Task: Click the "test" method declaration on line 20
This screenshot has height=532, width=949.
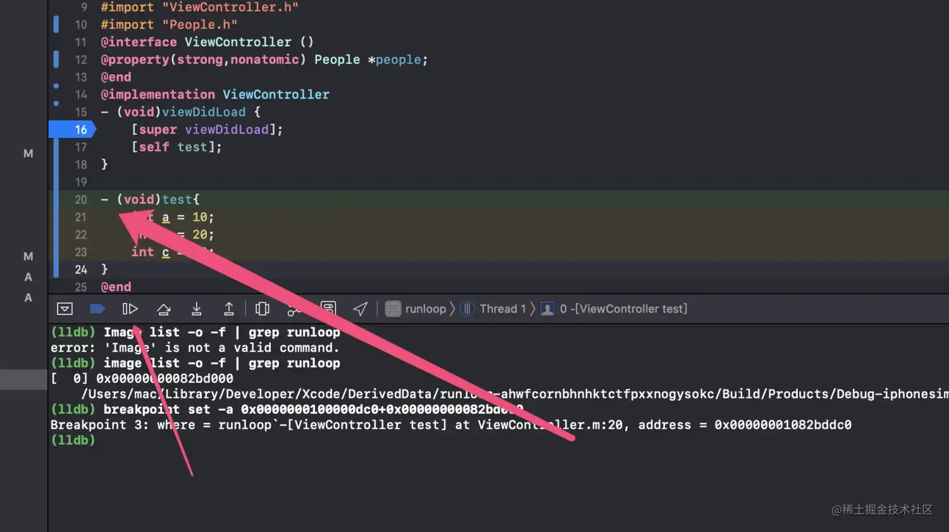Action: [x=177, y=199]
